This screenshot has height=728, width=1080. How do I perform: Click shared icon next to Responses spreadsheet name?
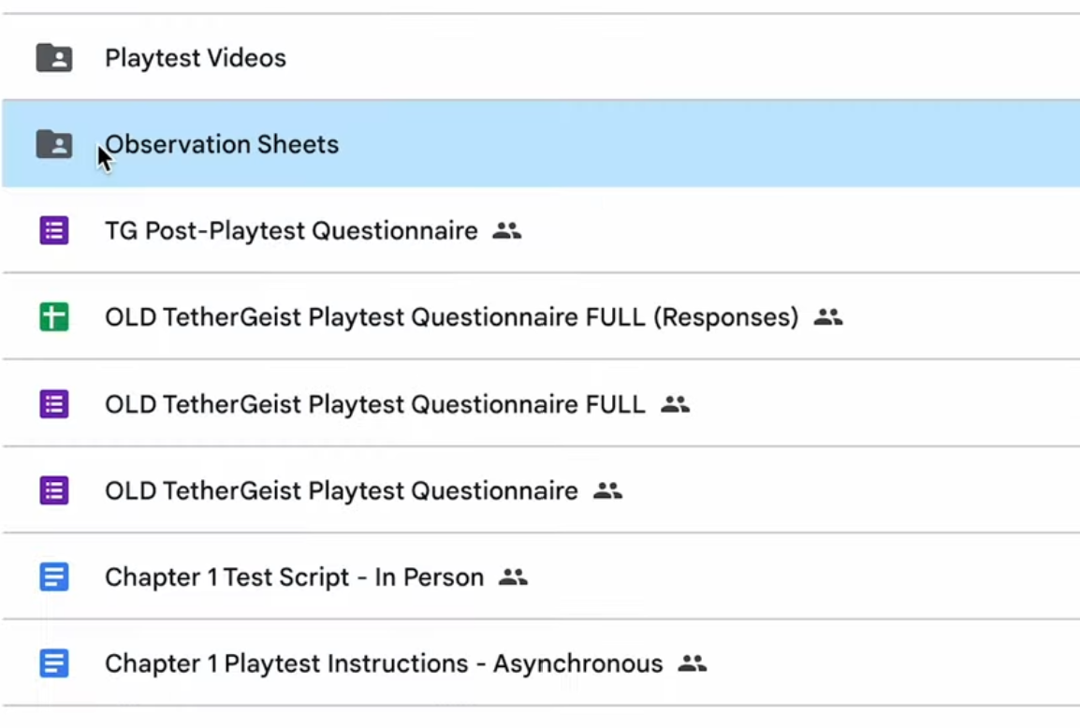[828, 317]
